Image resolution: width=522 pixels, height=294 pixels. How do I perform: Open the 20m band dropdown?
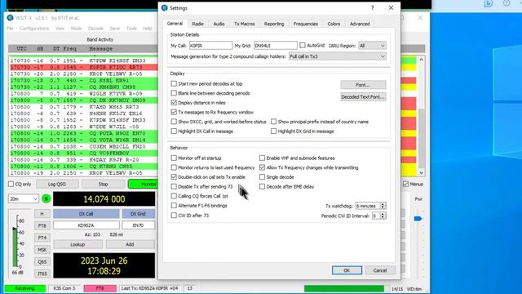pyautogui.click(x=24, y=199)
